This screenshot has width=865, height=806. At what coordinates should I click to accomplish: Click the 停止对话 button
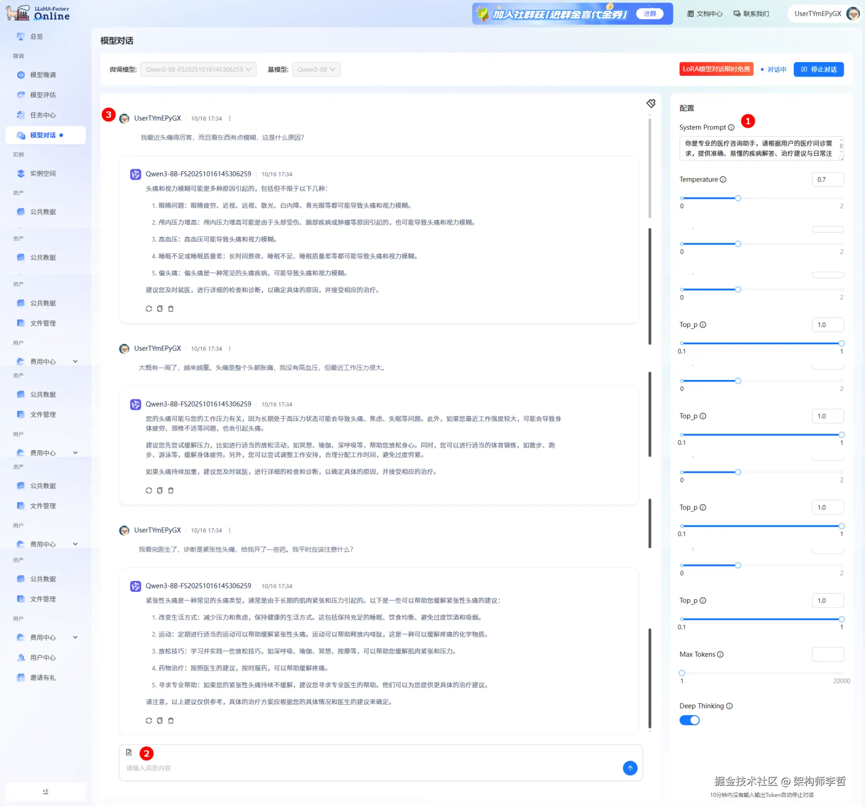pos(818,70)
